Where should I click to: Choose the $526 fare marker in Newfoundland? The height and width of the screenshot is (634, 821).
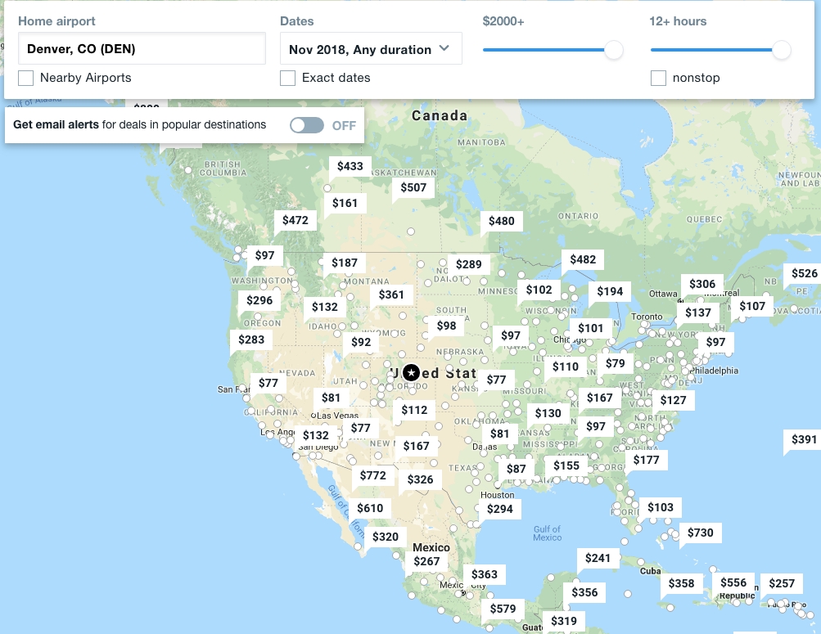pyautogui.click(x=804, y=273)
